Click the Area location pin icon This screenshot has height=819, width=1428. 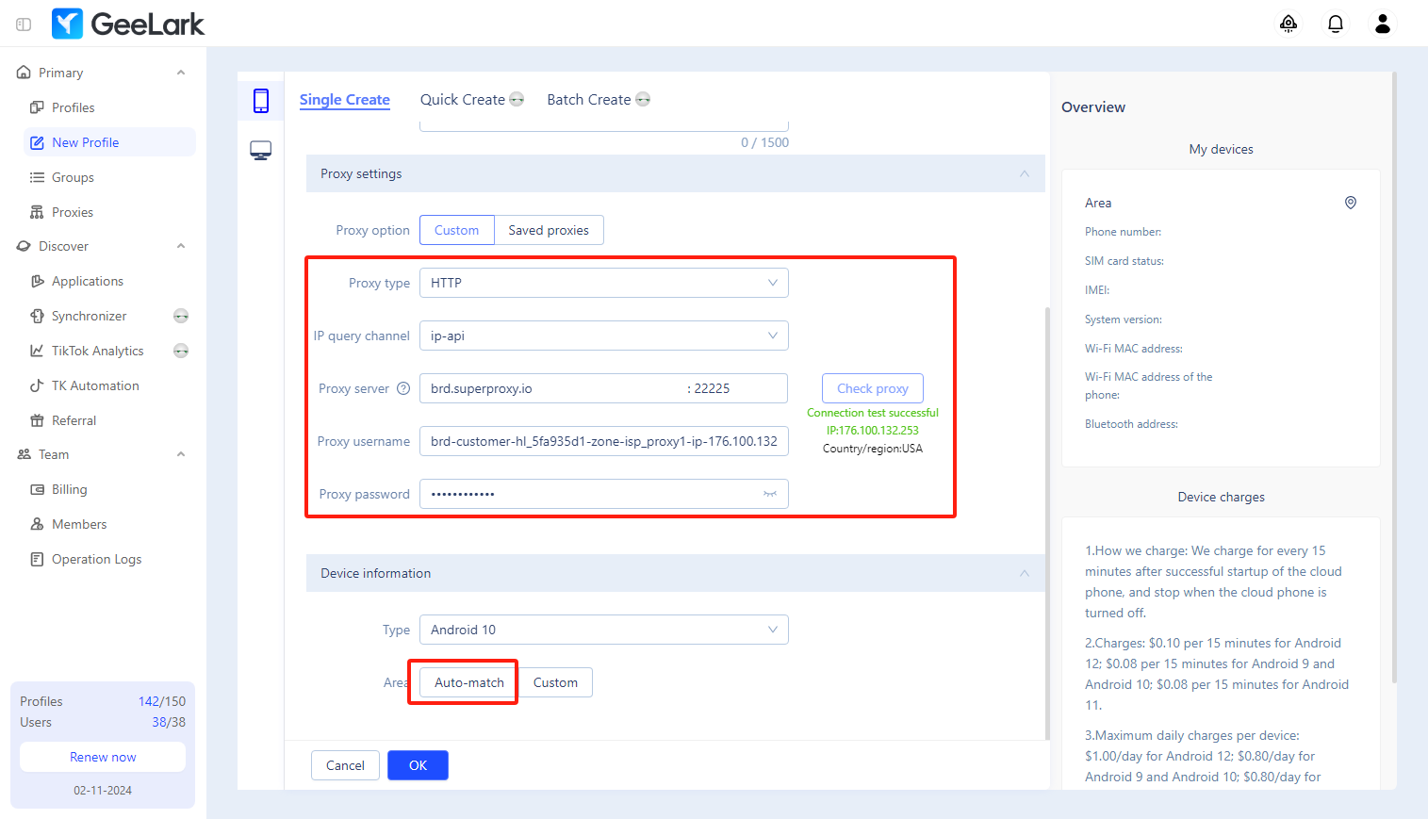(1350, 203)
